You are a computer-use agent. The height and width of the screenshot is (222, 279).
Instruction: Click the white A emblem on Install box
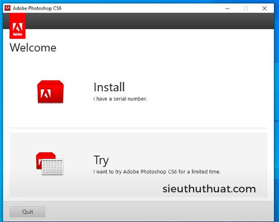(46, 93)
